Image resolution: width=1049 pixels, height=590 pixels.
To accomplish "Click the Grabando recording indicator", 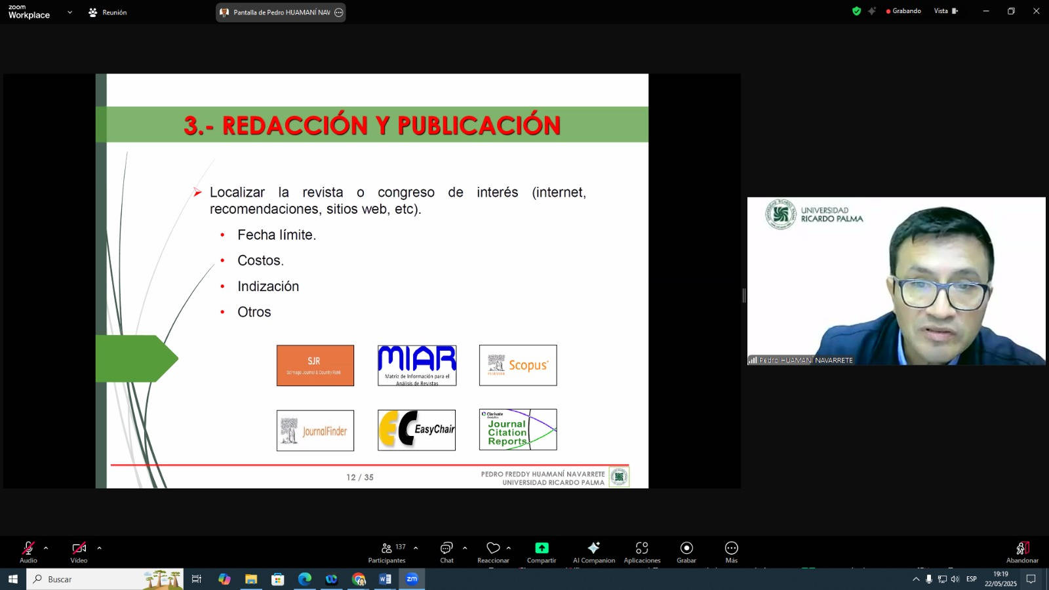I will [x=903, y=11].
